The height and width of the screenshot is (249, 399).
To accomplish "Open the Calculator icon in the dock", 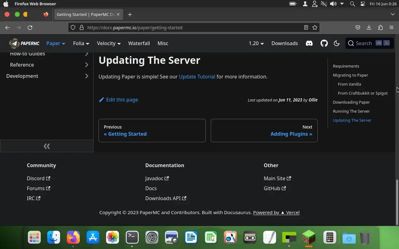I will tap(329, 238).
